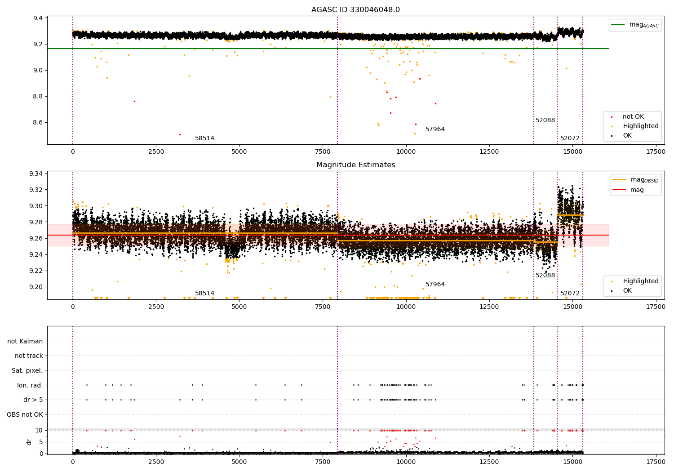Click the dr axis tick labeled 10
This screenshot has height=472, width=674.
point(39,431)
